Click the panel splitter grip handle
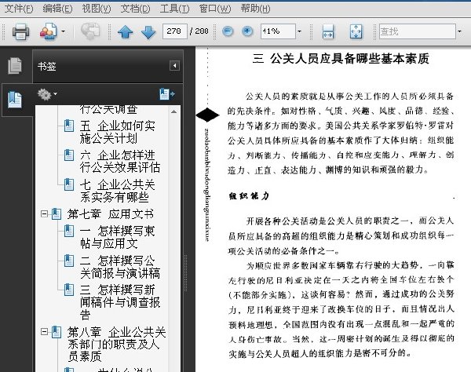 (185, 273)
